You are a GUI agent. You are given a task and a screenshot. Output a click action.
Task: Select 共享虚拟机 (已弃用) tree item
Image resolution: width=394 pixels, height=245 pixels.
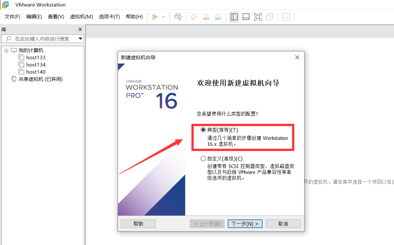coord(40,79)
